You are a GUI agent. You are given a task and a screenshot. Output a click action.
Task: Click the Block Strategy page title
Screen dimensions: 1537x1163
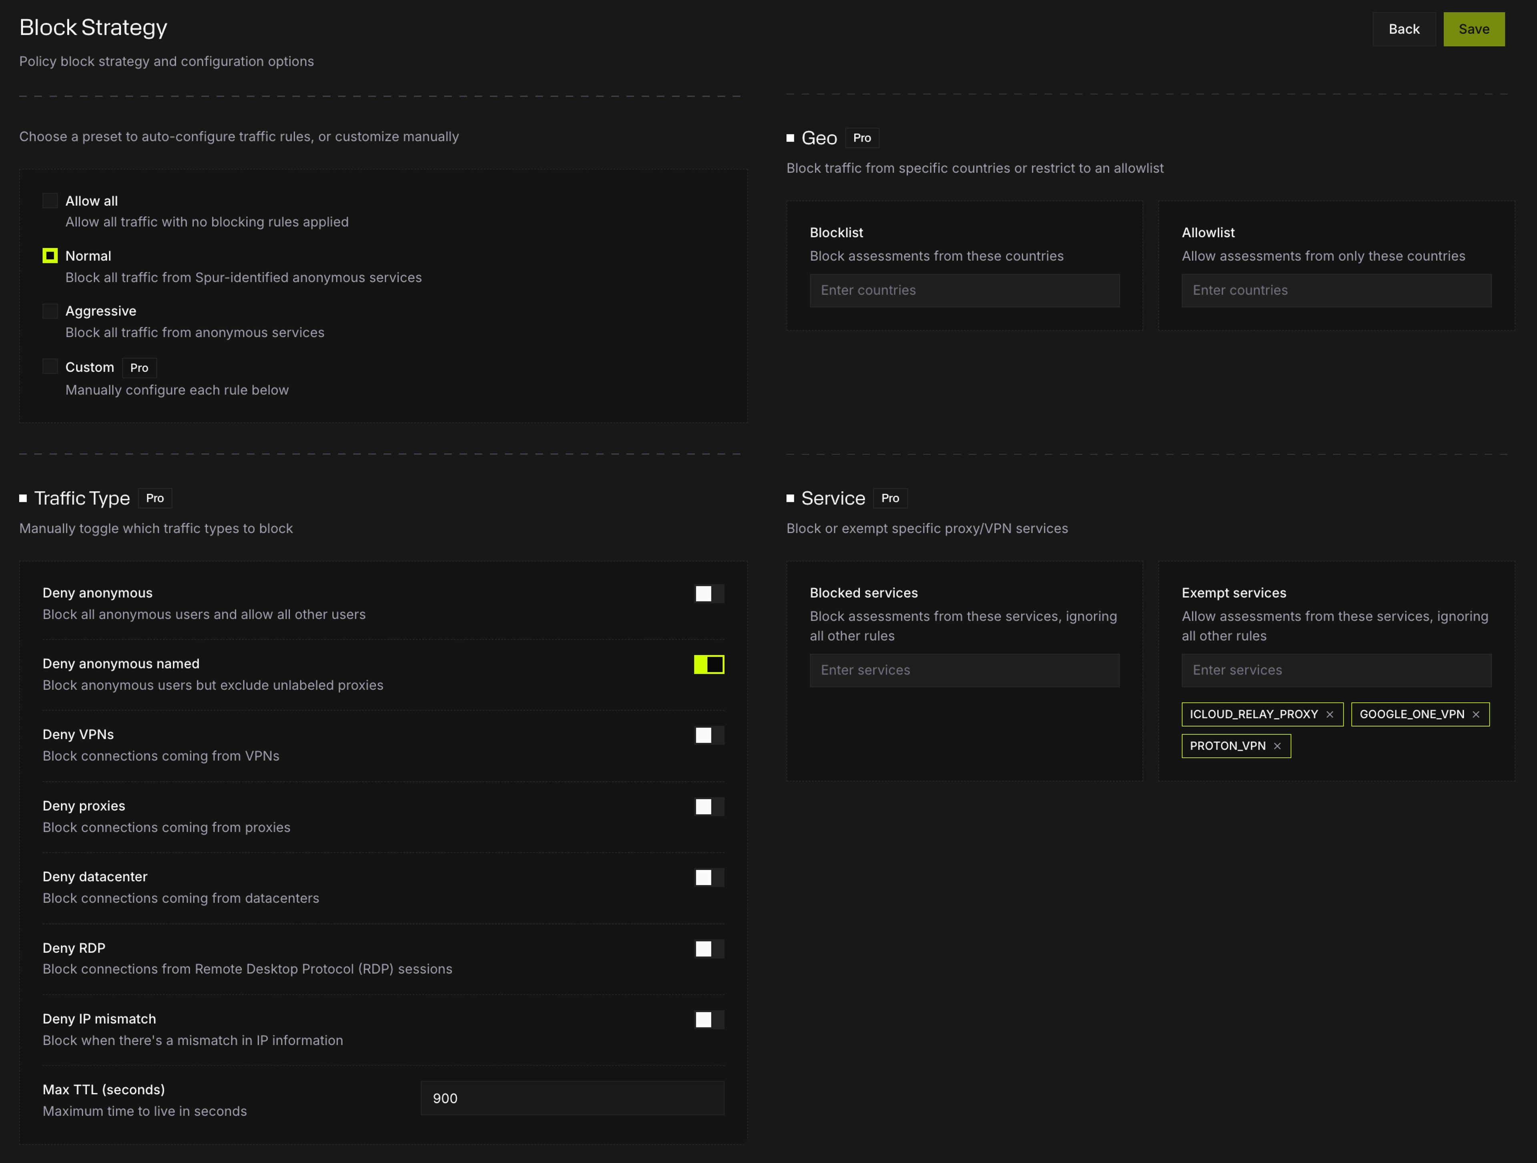click(93, 28)
